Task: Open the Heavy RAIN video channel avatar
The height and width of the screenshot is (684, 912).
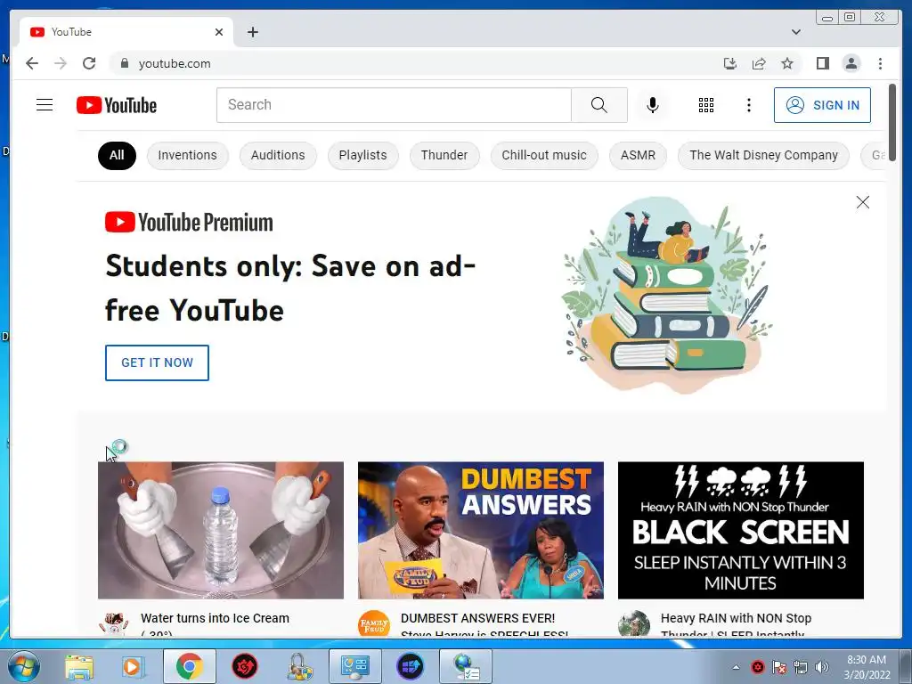Action: (633, 623)
